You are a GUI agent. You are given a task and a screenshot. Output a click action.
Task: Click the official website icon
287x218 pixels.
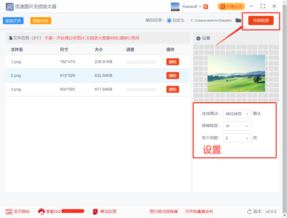[9, 211]
